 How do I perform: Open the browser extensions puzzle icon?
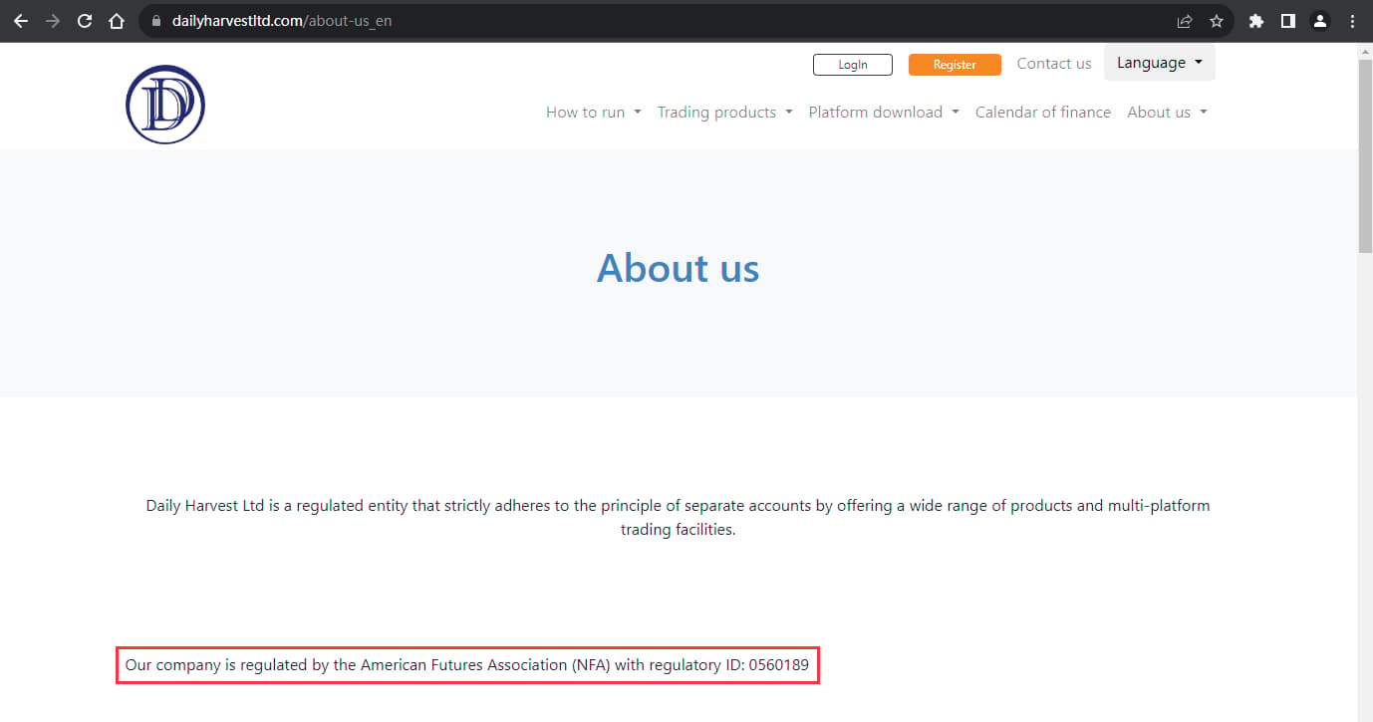(1256, 21)
